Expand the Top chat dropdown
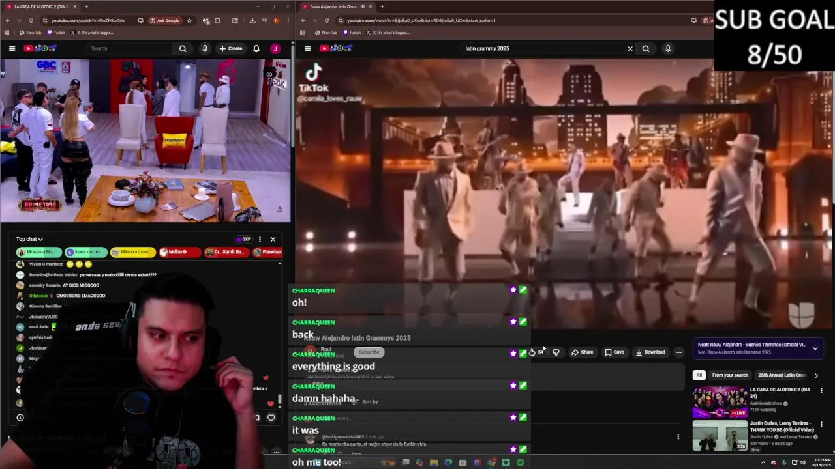The width and height of the screenshot is (835, 469). point(29,239)
